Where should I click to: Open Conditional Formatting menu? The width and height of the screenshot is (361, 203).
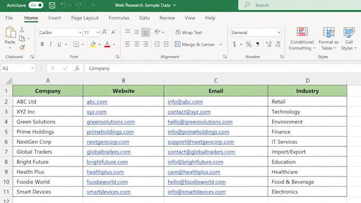click(302, 39)
